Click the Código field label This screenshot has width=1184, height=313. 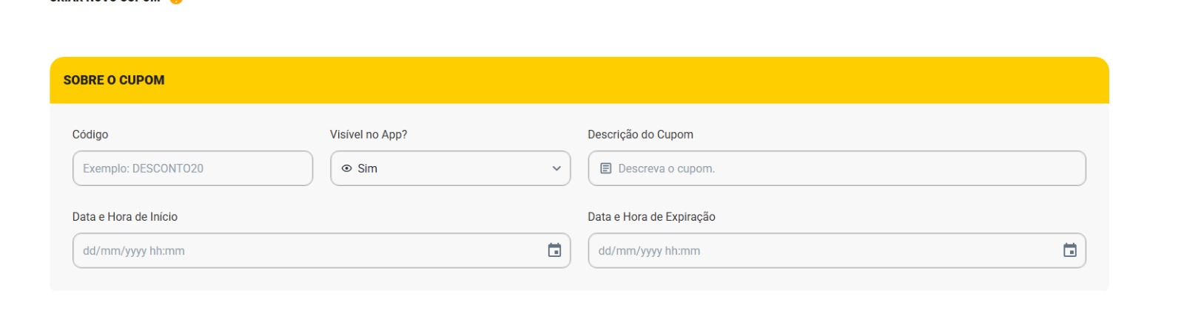(90, 134)
